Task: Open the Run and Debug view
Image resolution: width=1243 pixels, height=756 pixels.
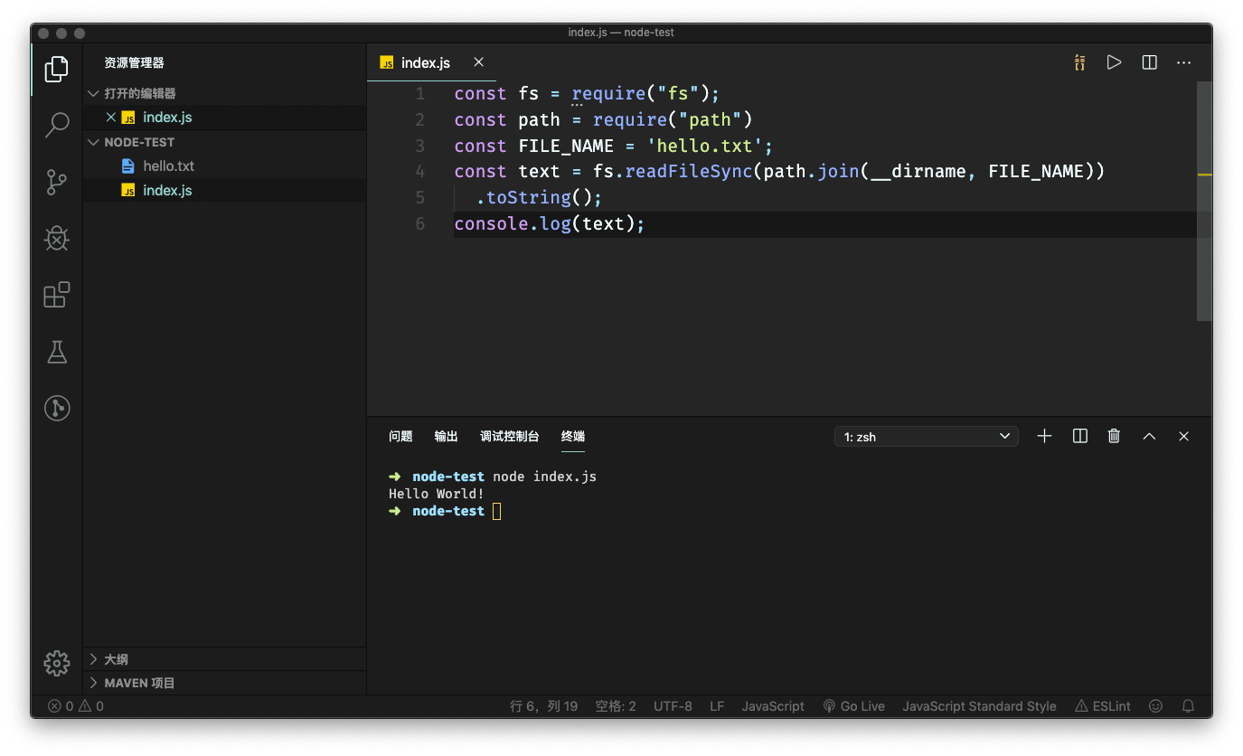Action: (56, 239)
